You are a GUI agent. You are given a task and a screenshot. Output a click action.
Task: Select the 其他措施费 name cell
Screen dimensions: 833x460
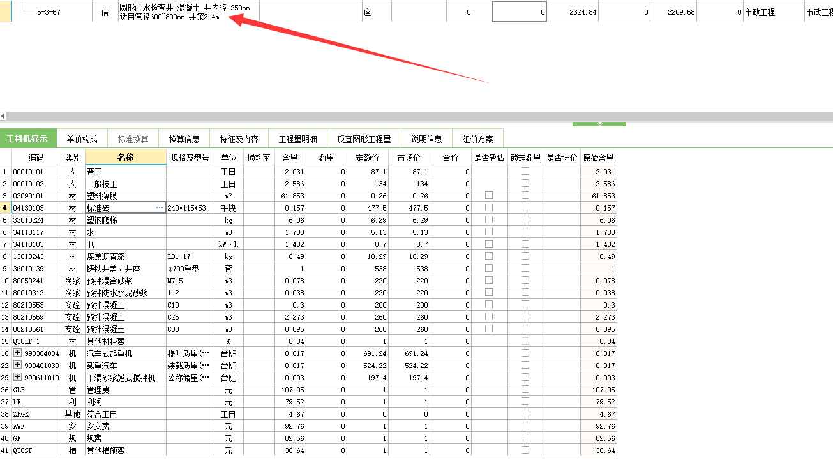pos(125,450)
